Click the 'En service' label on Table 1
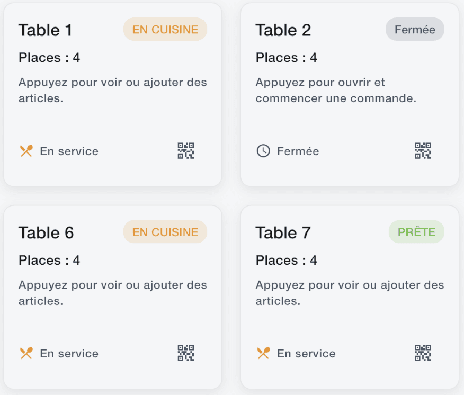 pyautogui.click(x=69, y=151)
